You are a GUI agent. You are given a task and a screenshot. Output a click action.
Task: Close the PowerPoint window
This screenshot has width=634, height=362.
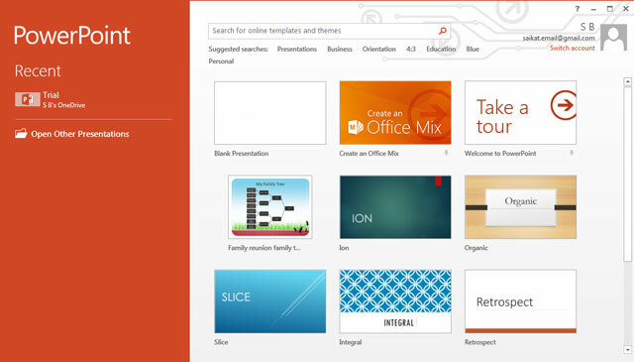pyautogui.click(x=625, y=9)
